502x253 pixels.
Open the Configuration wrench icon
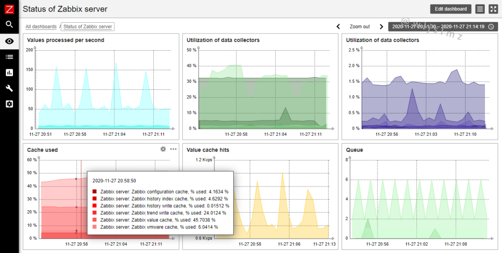point(10,88)
